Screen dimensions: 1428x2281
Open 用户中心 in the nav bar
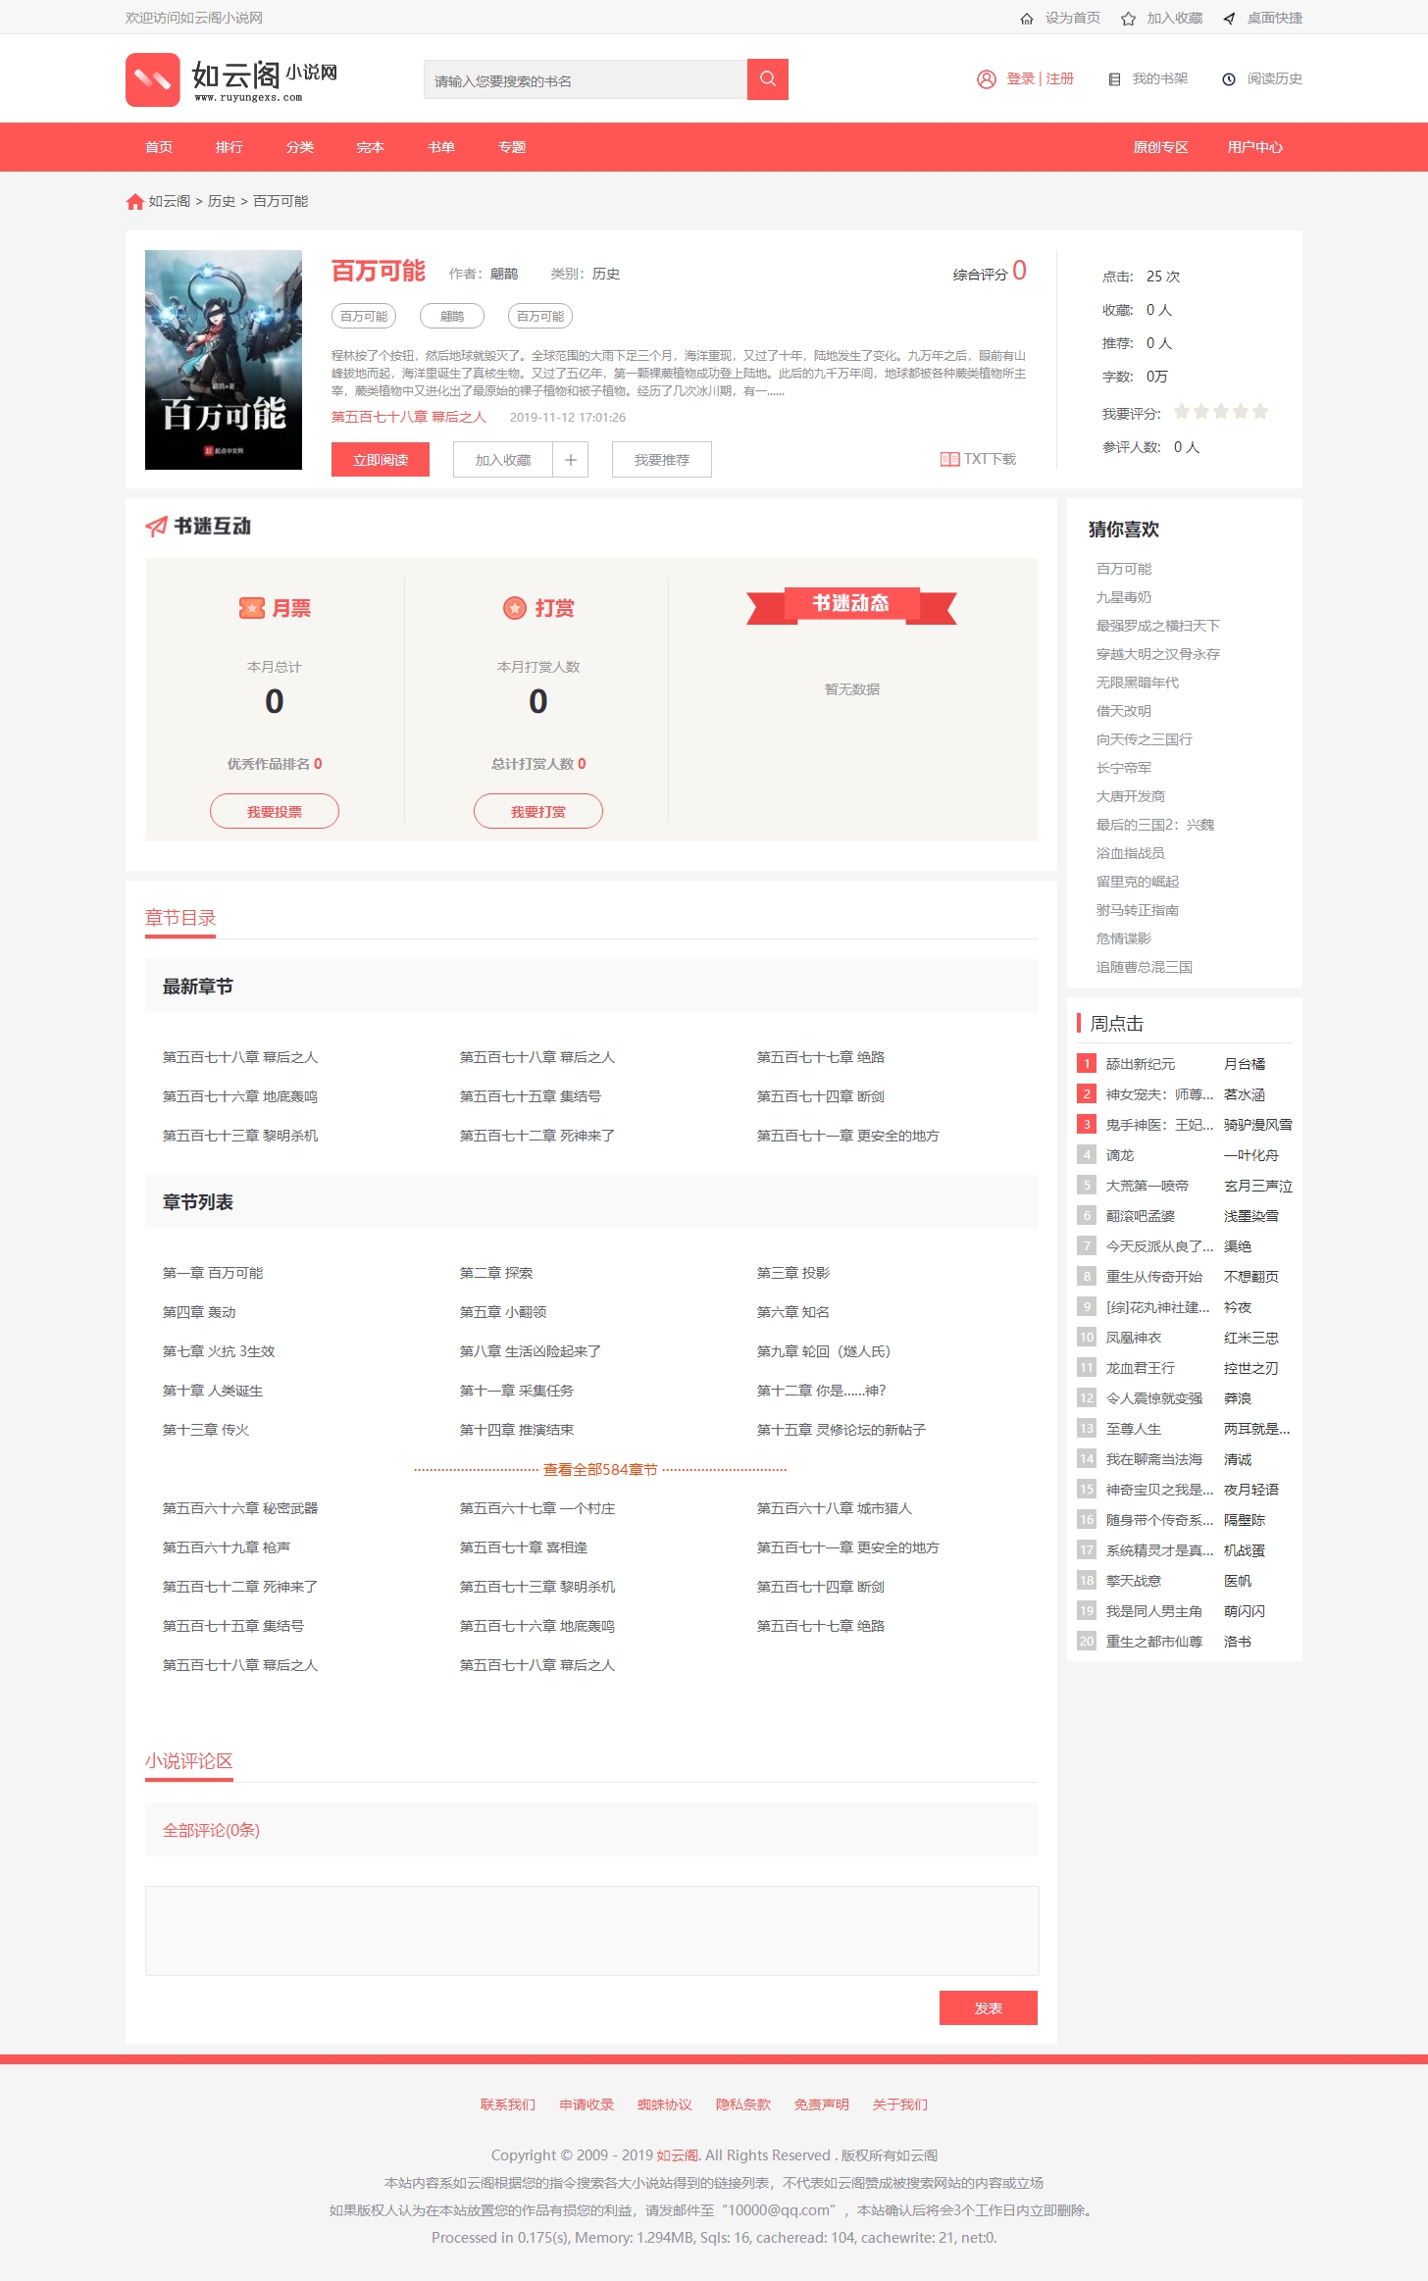[1255, 147]
